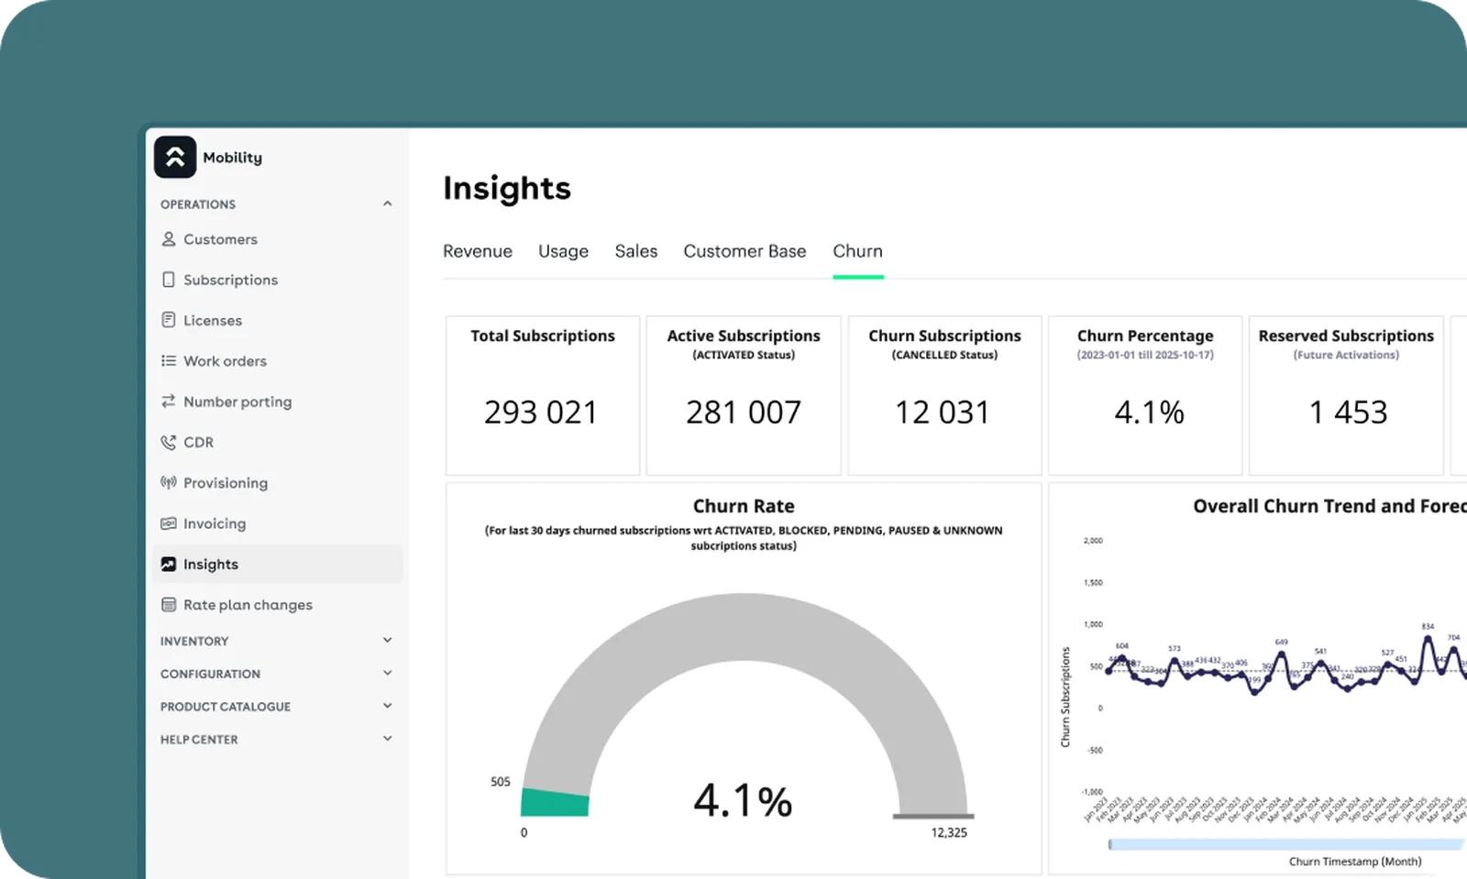Click the CDR phone call icon

coord(169,442)
